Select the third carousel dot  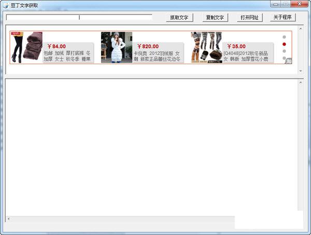click(284, 51)
